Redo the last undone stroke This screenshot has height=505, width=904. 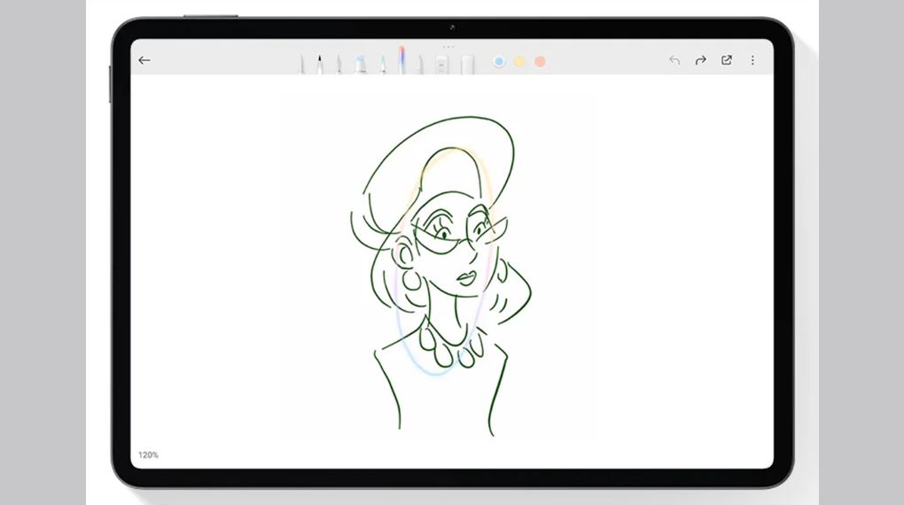(x=700, y=60)
